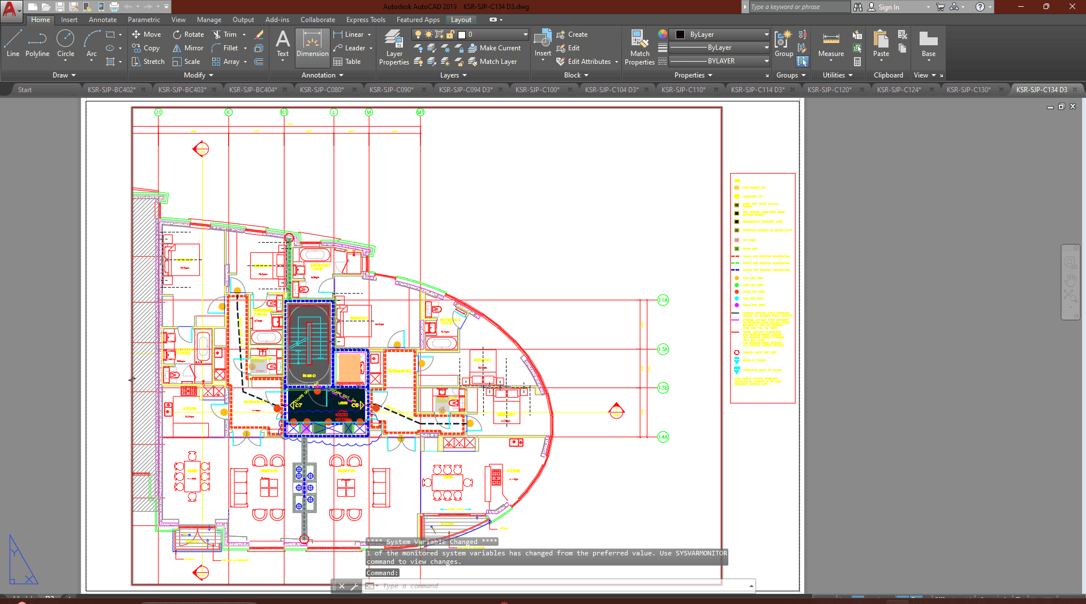Click the Stretch tool
The width and height of the screenshot is (1086, 604).
click(x=148, y=62)
